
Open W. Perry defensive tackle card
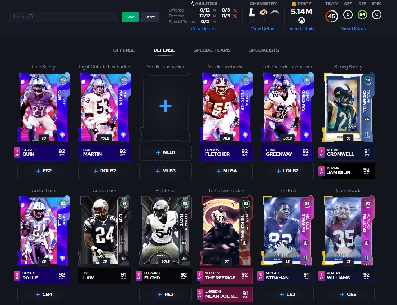tap(226, 230)
